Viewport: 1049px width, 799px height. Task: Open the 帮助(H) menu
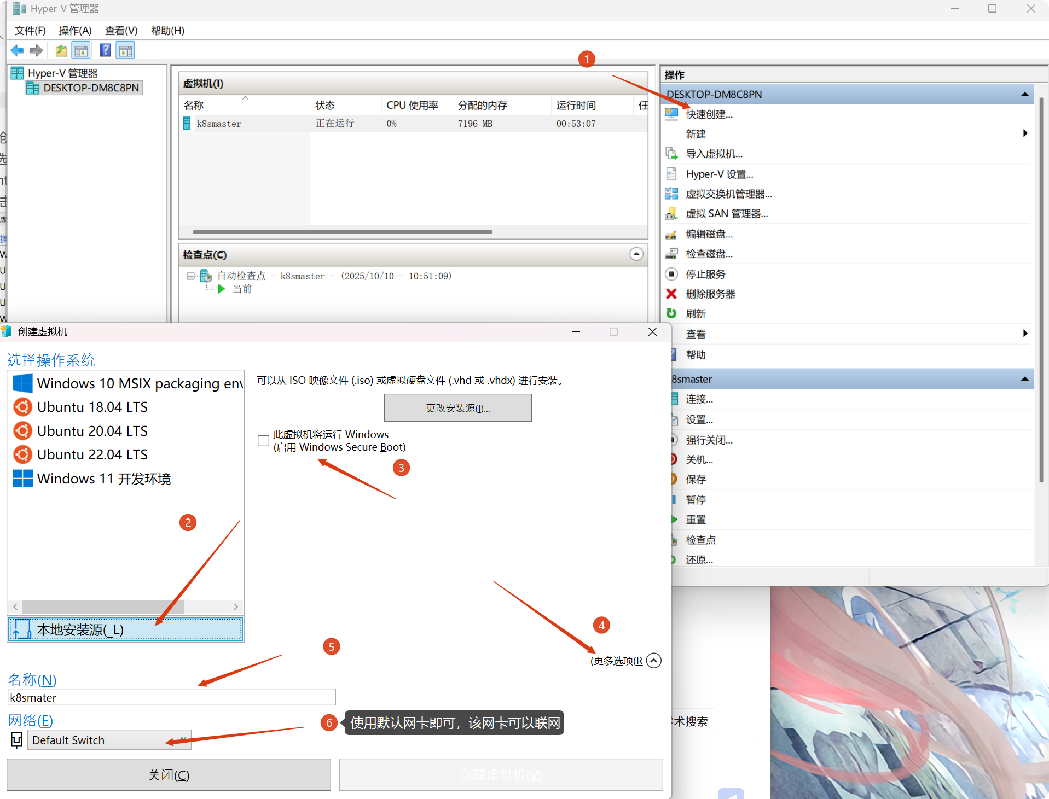click(167, 31)
